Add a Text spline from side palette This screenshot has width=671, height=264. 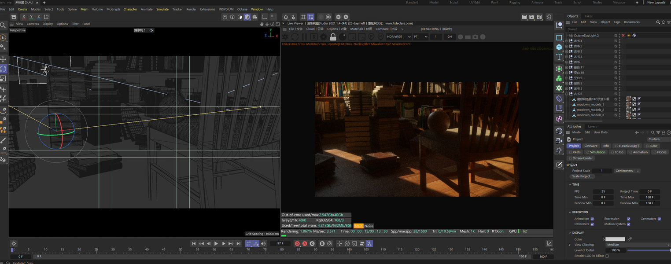(x=559, y=57)
